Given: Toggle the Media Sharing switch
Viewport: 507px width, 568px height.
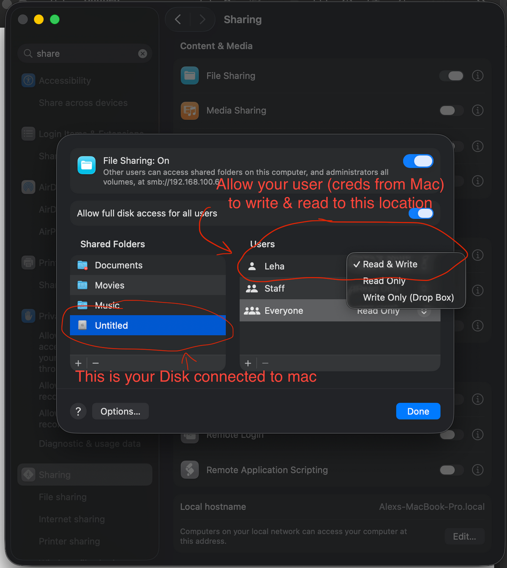Looking at the screenshot, I should point(452,110).
